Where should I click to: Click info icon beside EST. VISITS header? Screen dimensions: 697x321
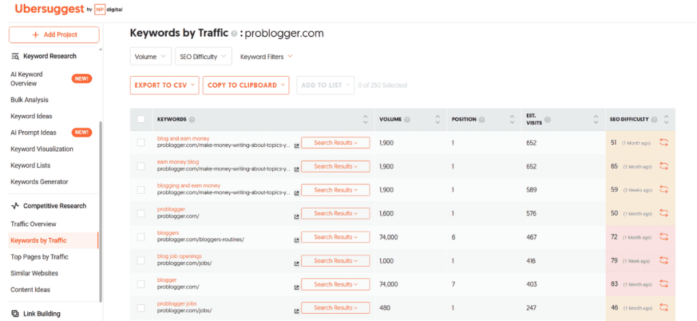tap(548, 120)
